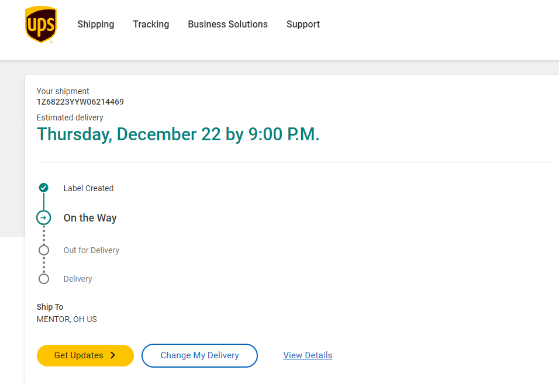Click the Delivery step circle marker
Image resolution: width=559 pixels, height=384 pixels.
pyautogui.click(x=43, y=279)
